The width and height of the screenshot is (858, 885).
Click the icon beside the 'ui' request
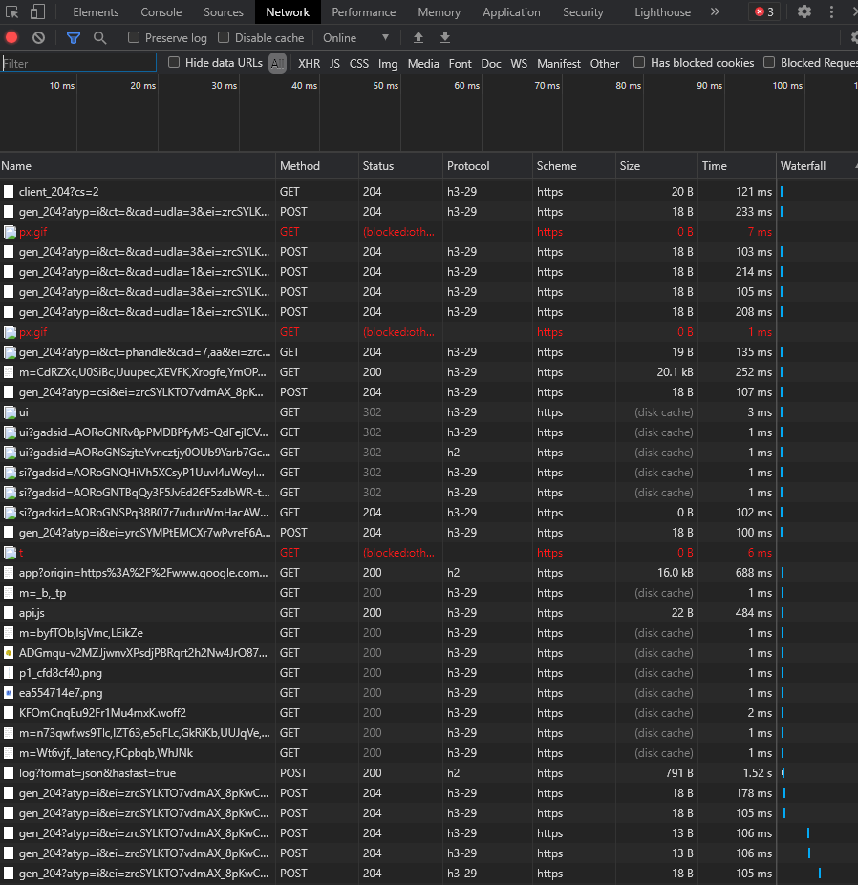9,412
